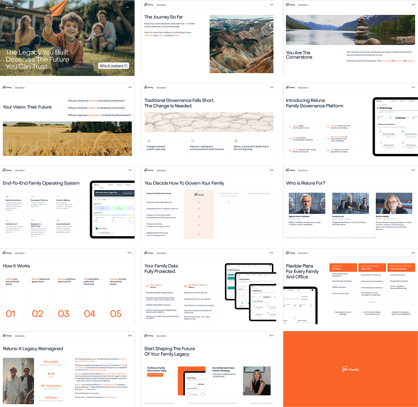Click the icon beside "Plan succession" card

click(290, 139)
